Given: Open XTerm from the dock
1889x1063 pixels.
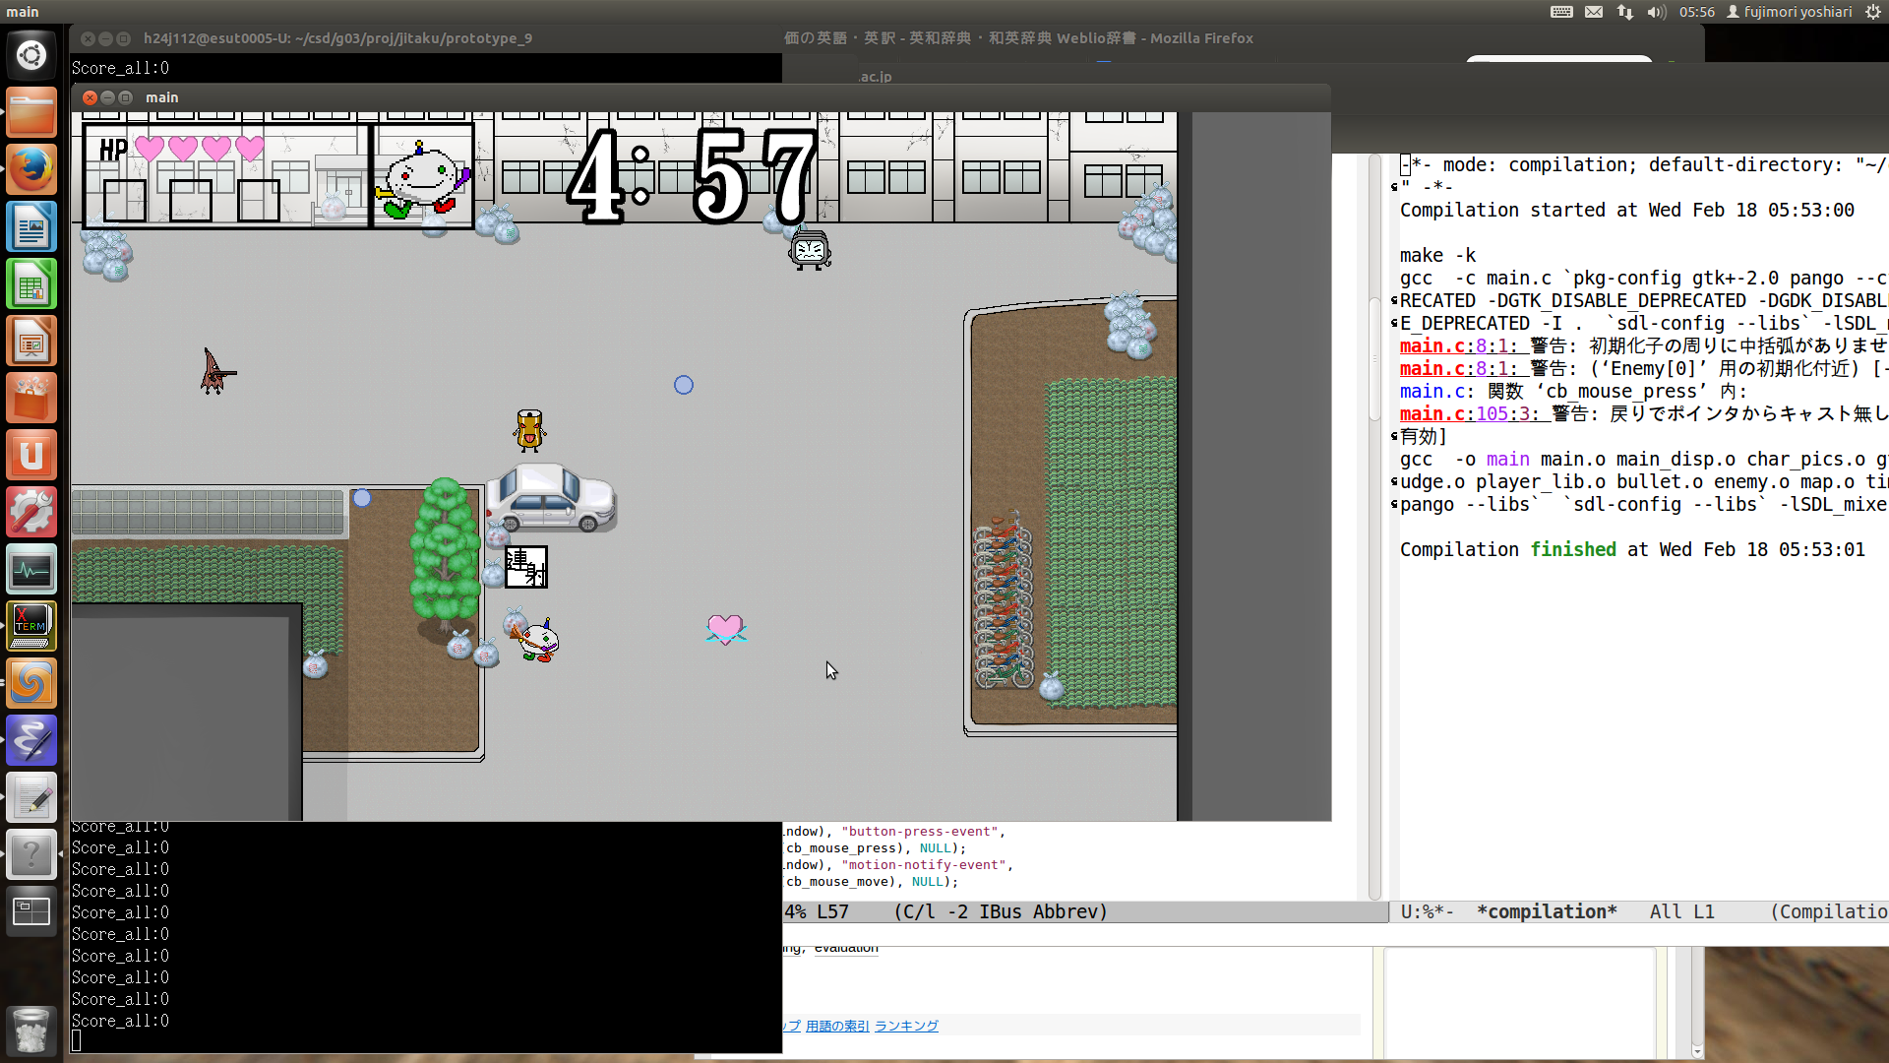Looking at the screenshot, I should coord(31,626).
